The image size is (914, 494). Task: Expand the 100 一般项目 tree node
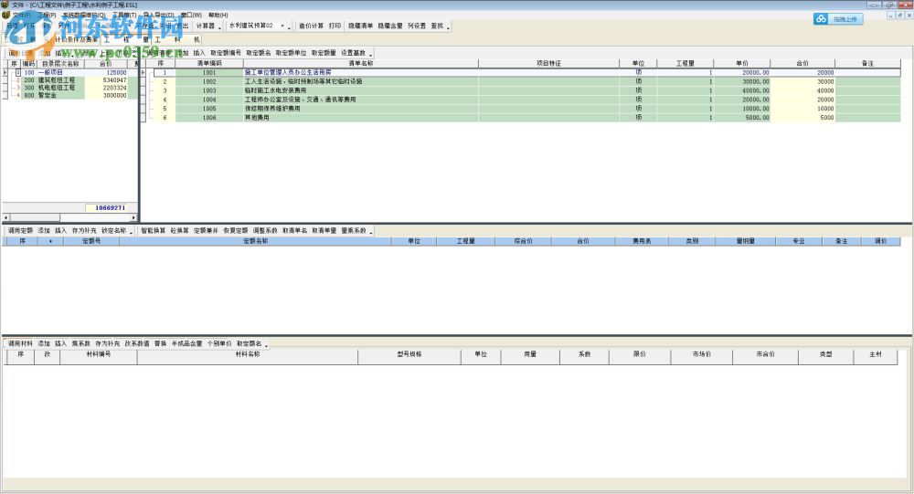coord(18,73)
